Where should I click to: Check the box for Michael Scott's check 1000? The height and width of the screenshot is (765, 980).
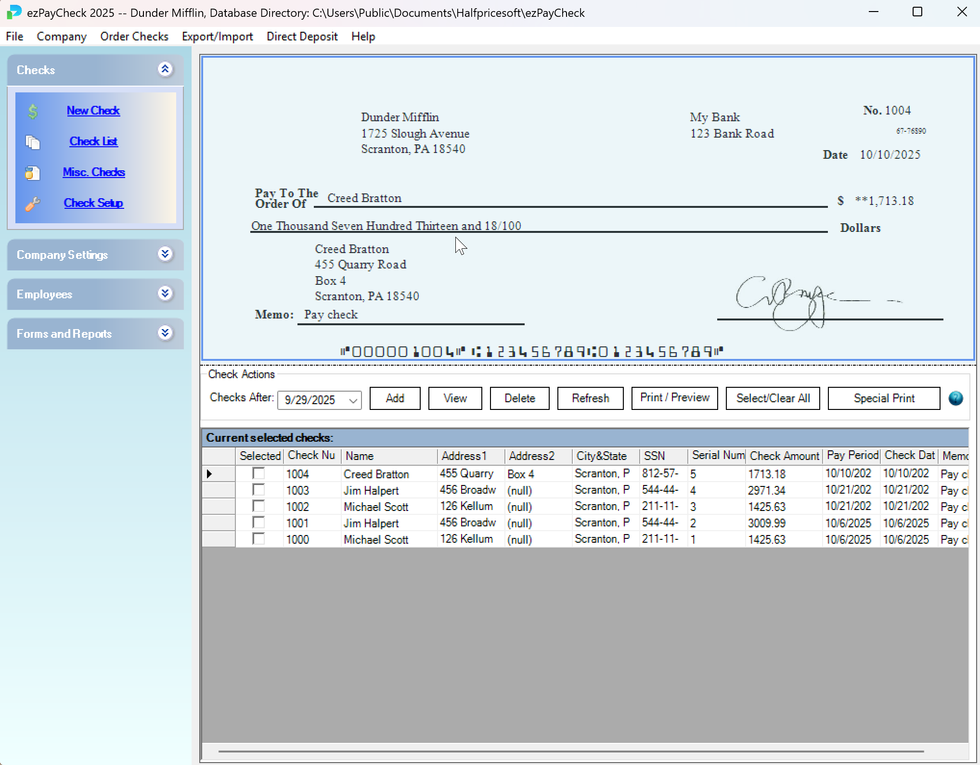pos(259,539)
